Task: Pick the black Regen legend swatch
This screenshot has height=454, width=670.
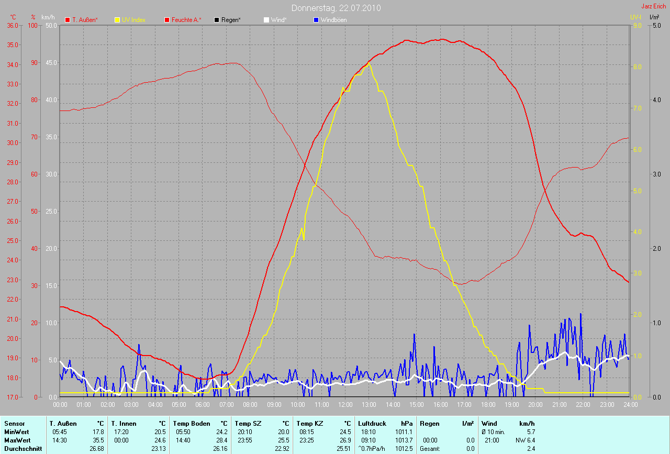Action: (x=217, y=20)
